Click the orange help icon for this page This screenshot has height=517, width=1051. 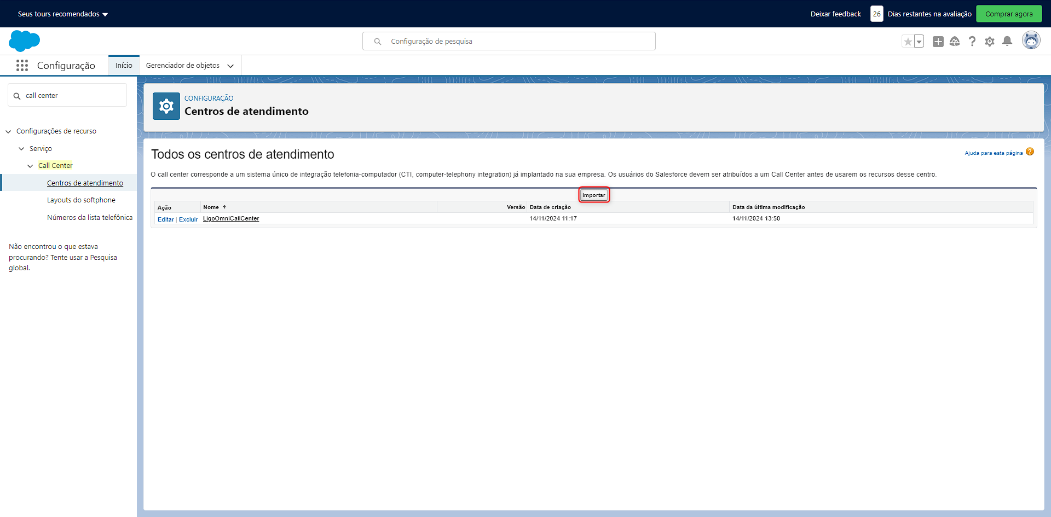(x=1030, y=152)
